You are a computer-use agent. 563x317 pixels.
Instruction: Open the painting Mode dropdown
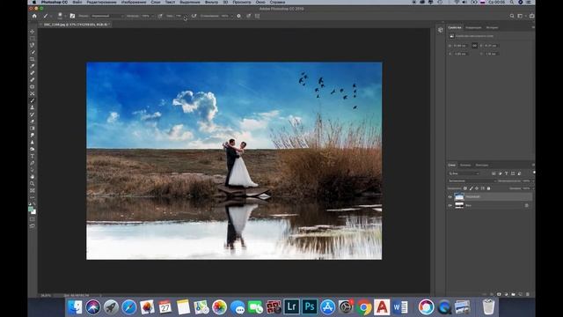107,16
